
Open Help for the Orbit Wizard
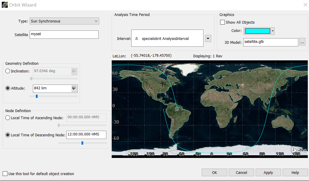[x=295, y=172]
